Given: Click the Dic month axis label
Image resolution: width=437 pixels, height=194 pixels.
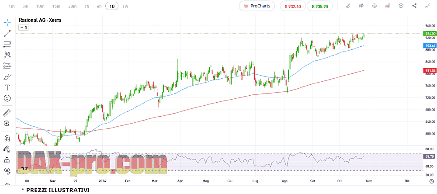Looking at the screenshot, I should point(407,181).
